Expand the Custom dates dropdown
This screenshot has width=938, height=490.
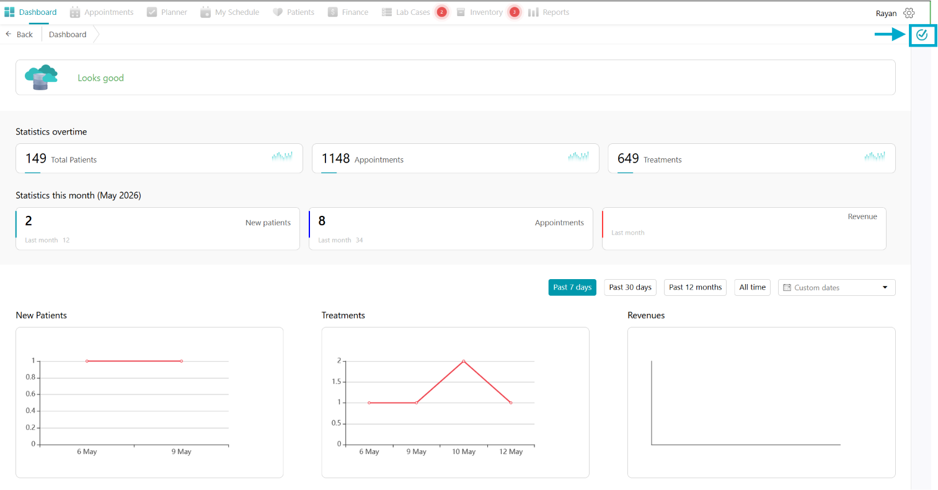point(836,288)
